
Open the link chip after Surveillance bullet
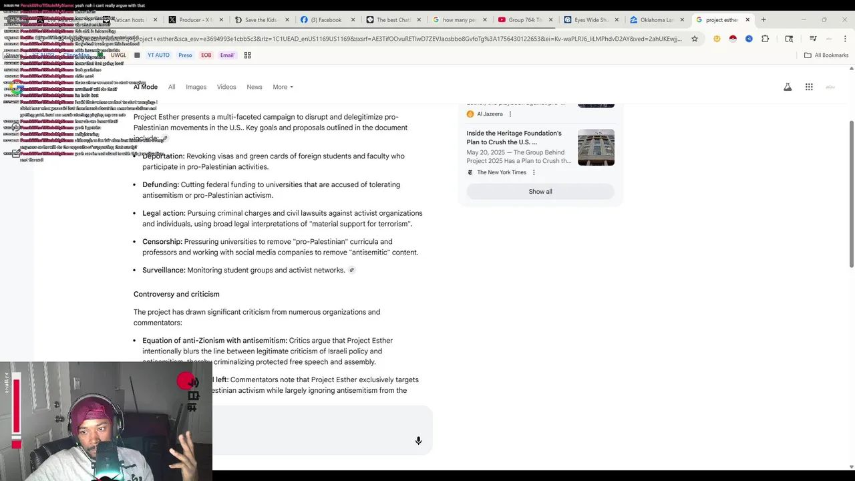click(x=351, y=270)
